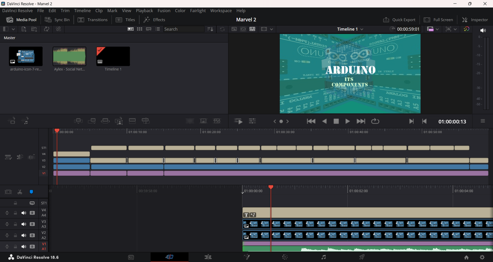The width and height of the screenshot is (493, 262).
Task: Jump to the first frame
Action: (311, 121)
